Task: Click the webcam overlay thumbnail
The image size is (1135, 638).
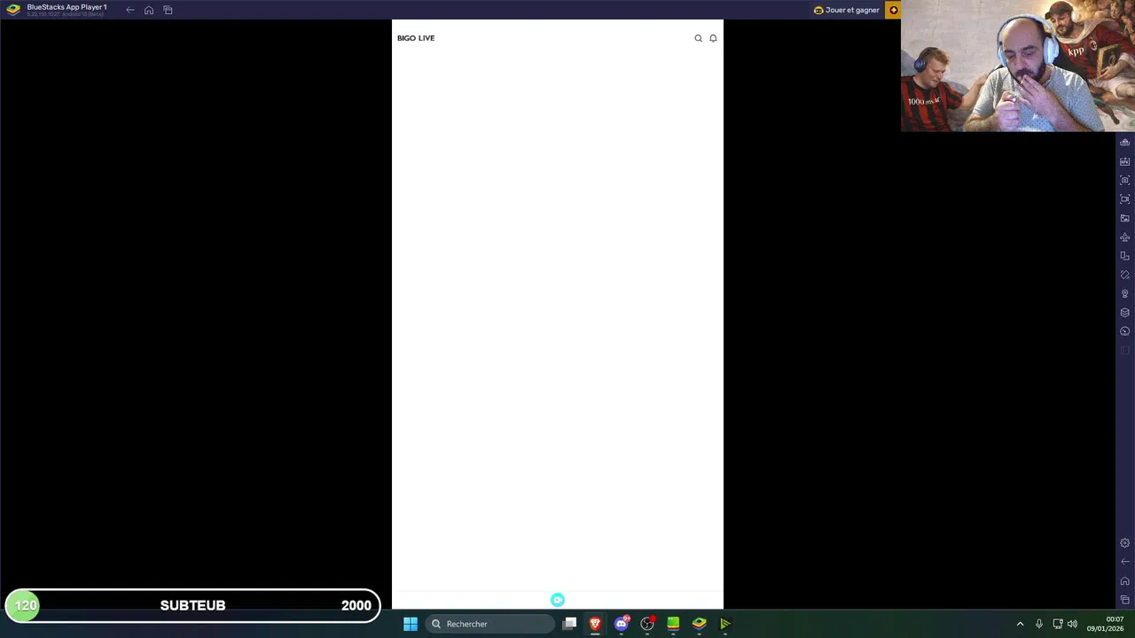Action: click(x=1018, y=66)
